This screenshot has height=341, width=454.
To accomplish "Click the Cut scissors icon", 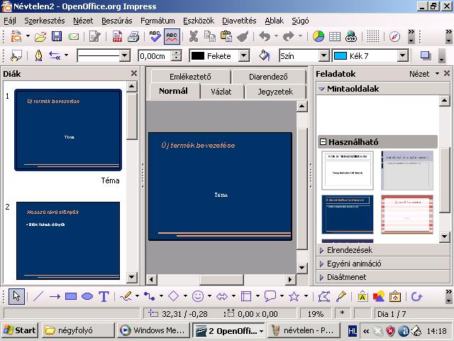I will pyautogui.click(x=193, y=36).
